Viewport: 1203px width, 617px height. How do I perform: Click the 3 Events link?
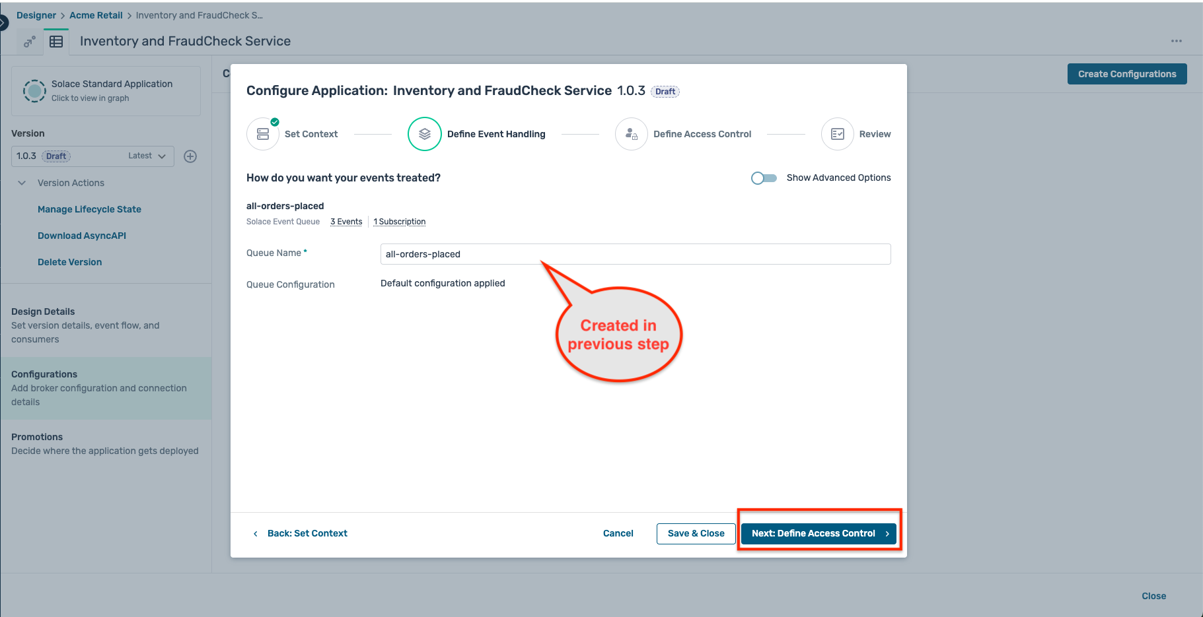[x=346, y=222]
